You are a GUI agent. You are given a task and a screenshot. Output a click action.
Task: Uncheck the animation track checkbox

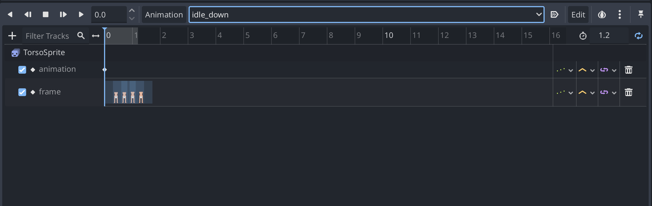(x=22, y=69)
